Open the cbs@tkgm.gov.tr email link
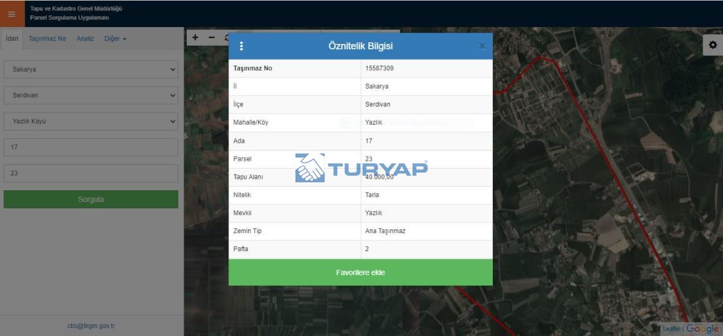This screenshot has height=336, width=723. [x=91, y=326]
